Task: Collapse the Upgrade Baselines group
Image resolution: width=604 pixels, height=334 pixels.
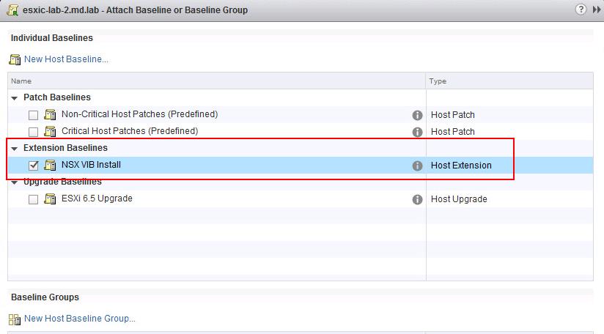Action: [15, 182]
